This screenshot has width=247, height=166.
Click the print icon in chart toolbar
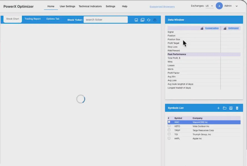(155, 20)
